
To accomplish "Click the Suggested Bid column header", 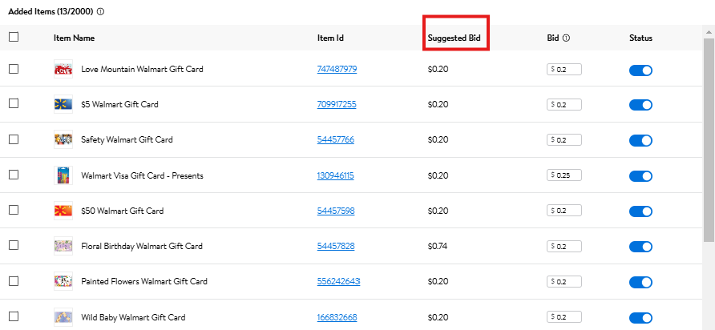I will click(455, 38).
